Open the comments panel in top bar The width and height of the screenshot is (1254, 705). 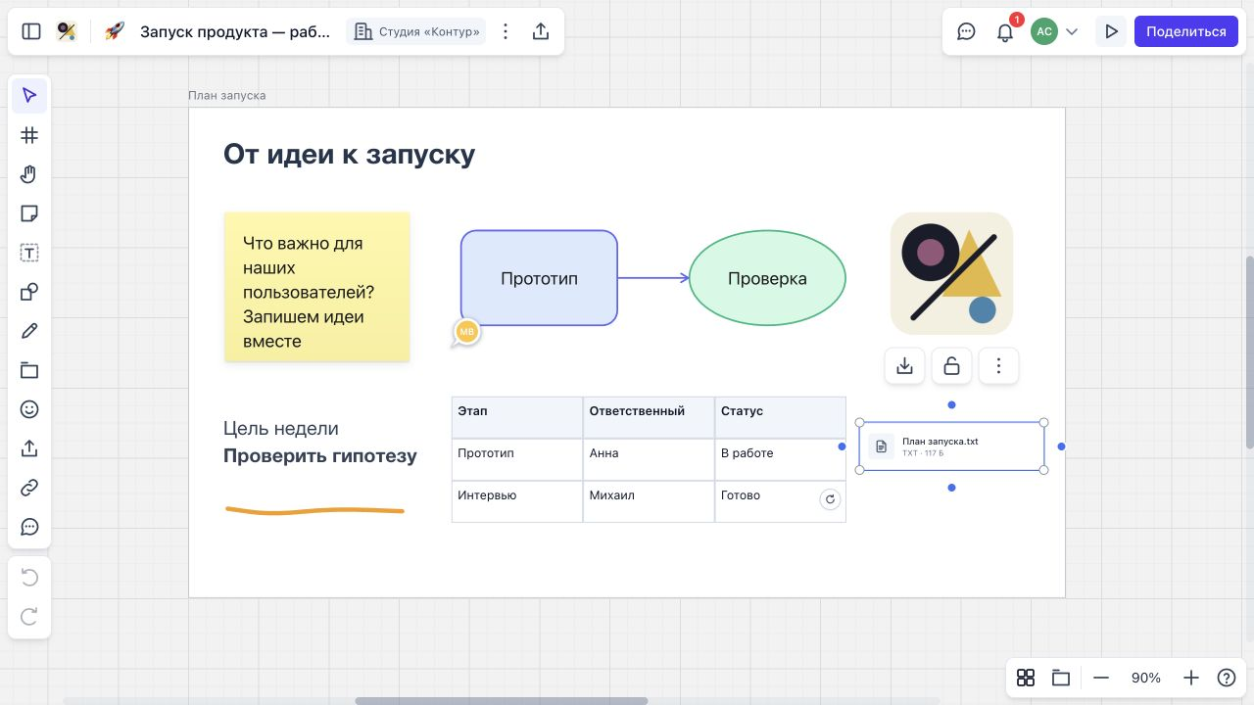point(966,31)
